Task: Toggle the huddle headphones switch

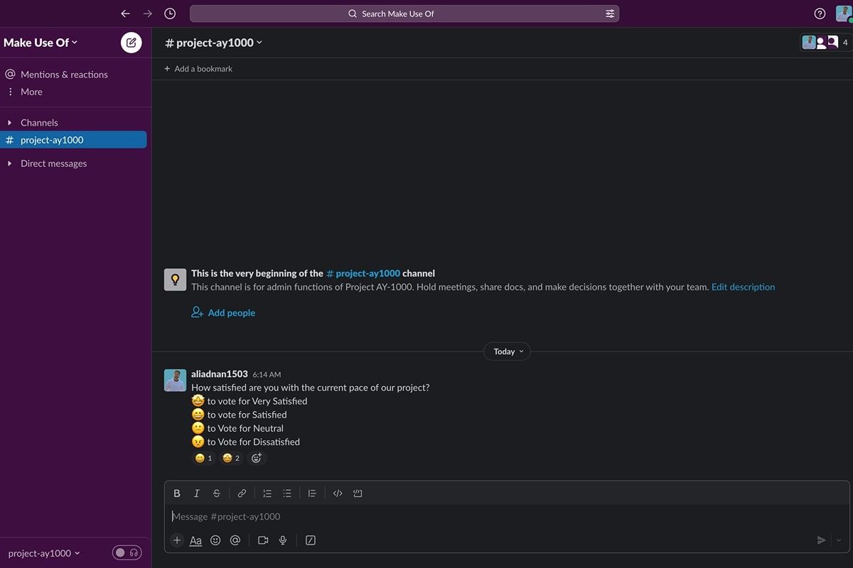Action: [x=127, y=552]
